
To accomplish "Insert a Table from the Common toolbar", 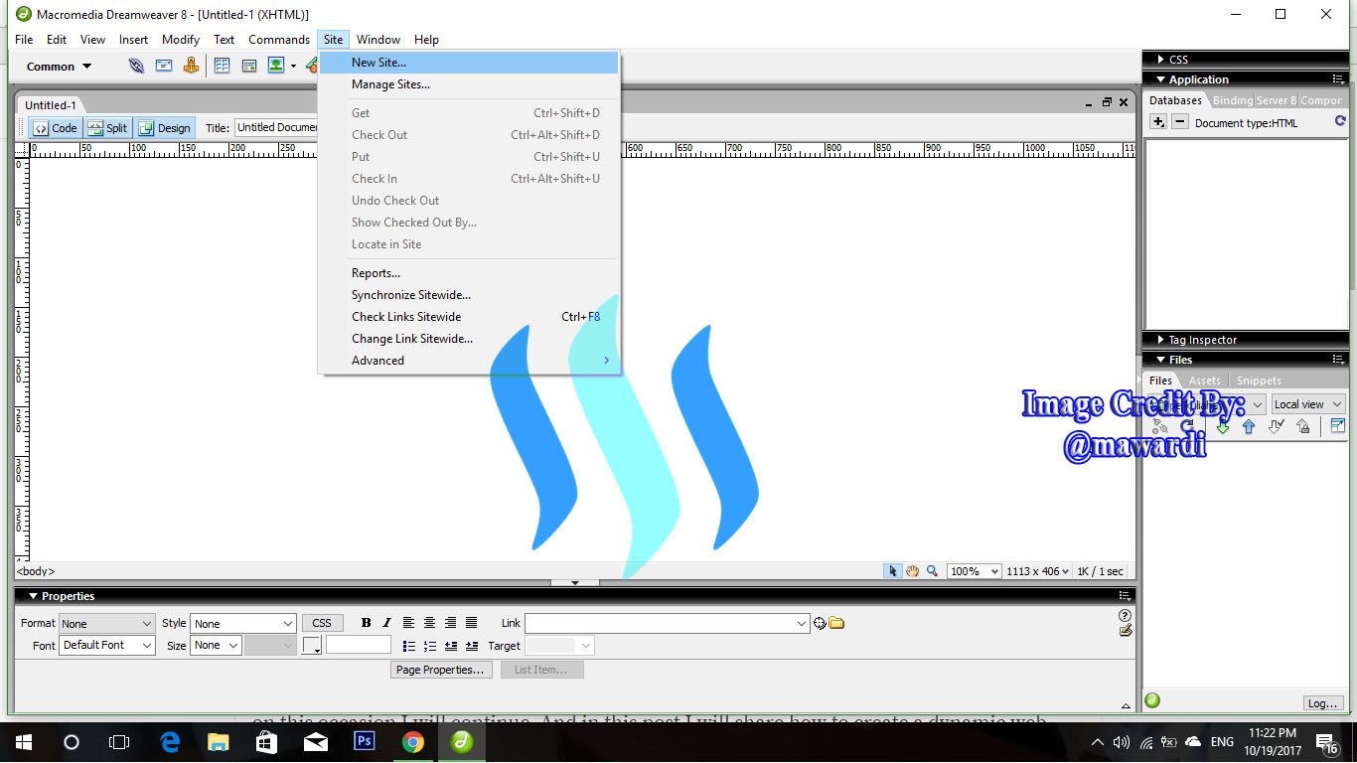I will coord(222,66).
